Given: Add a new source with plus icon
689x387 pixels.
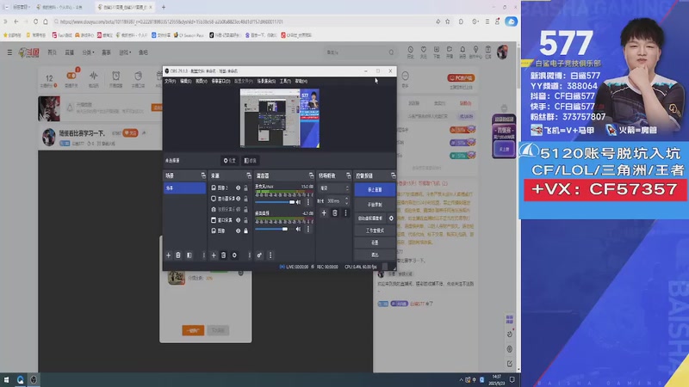Looking at the screenshot, I should coord(214,255).
